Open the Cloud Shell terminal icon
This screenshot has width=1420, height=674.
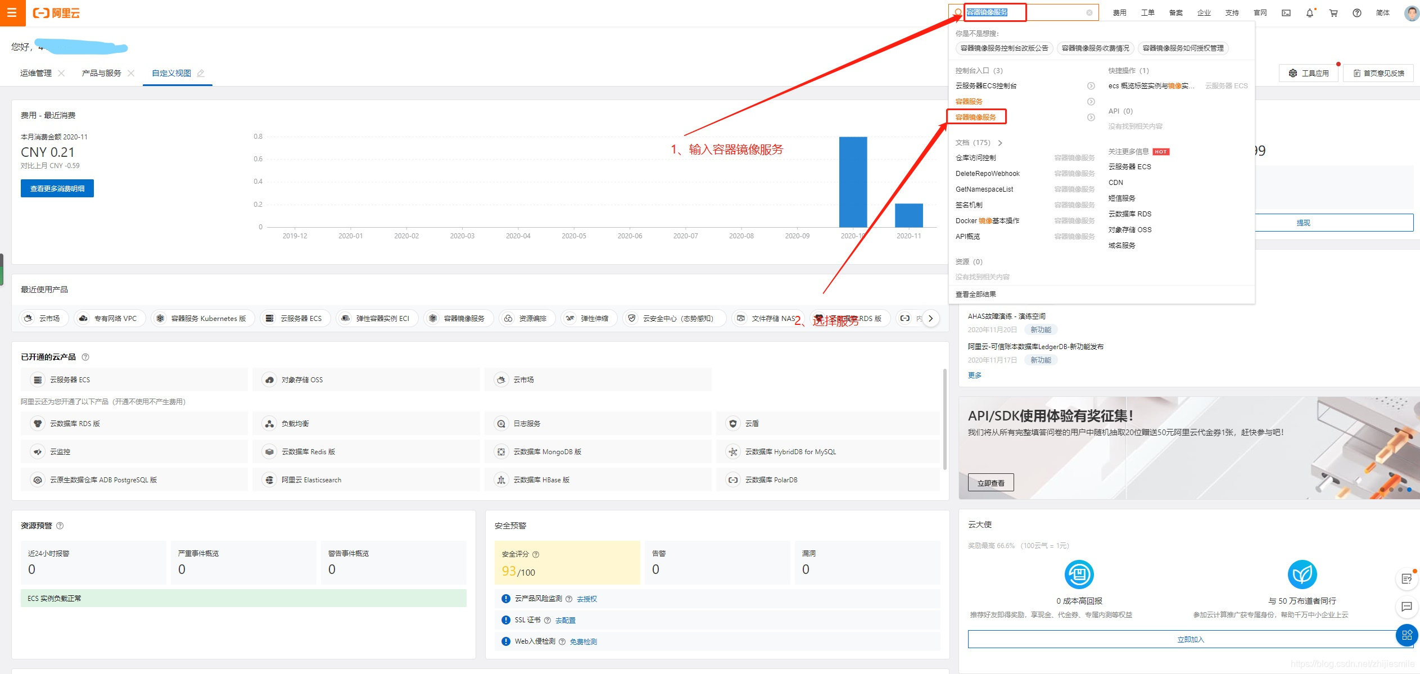(1286, 13)
